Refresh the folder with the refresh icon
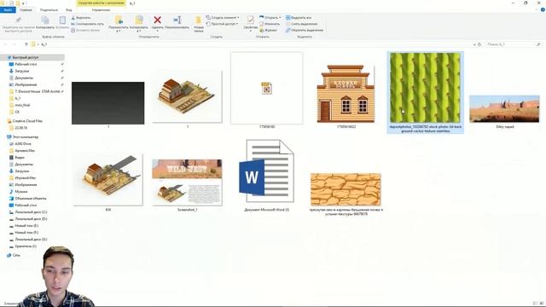 tap(479, 44)
